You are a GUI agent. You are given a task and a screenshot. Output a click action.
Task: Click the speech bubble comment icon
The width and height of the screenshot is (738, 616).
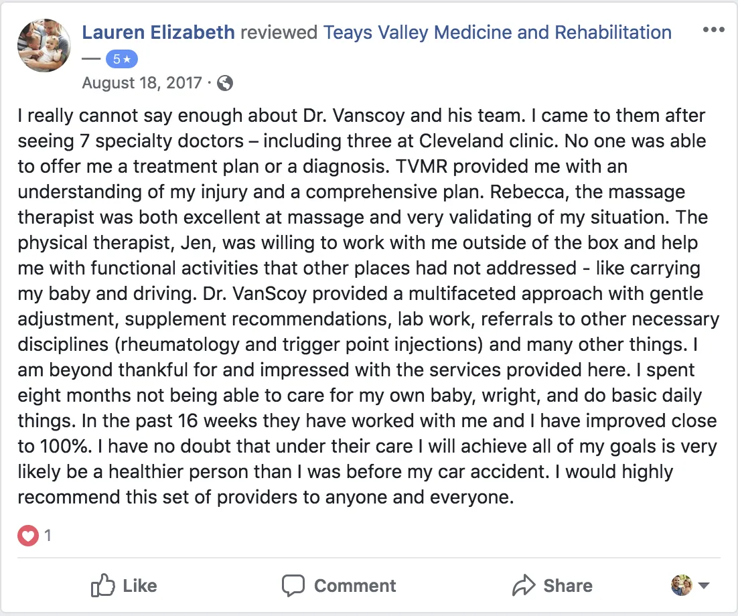click(293, 586)
